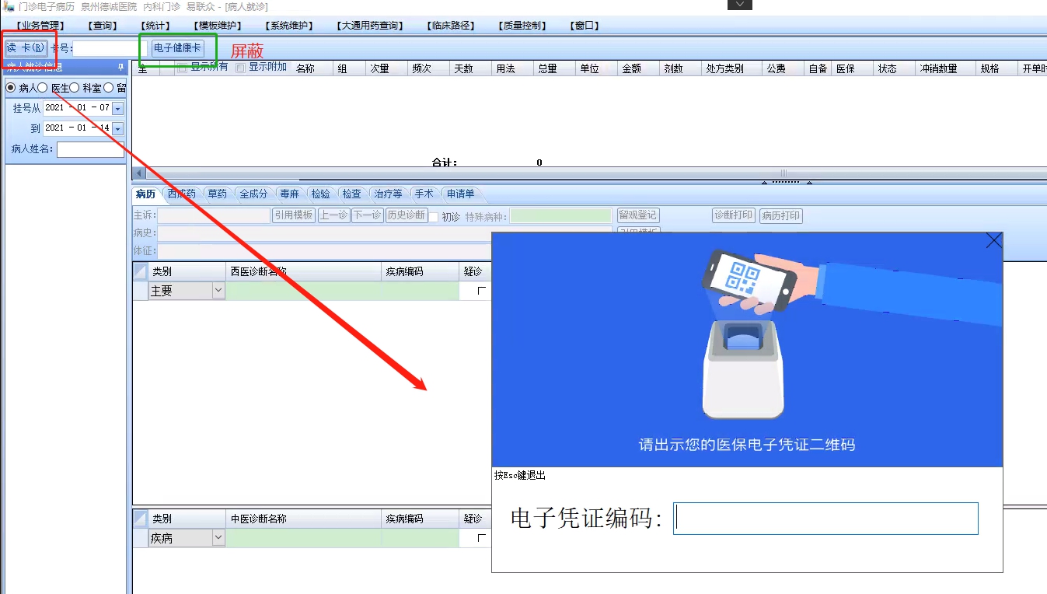
Task: Switch to the 治疗等 tab
Action: pos(388,194)
